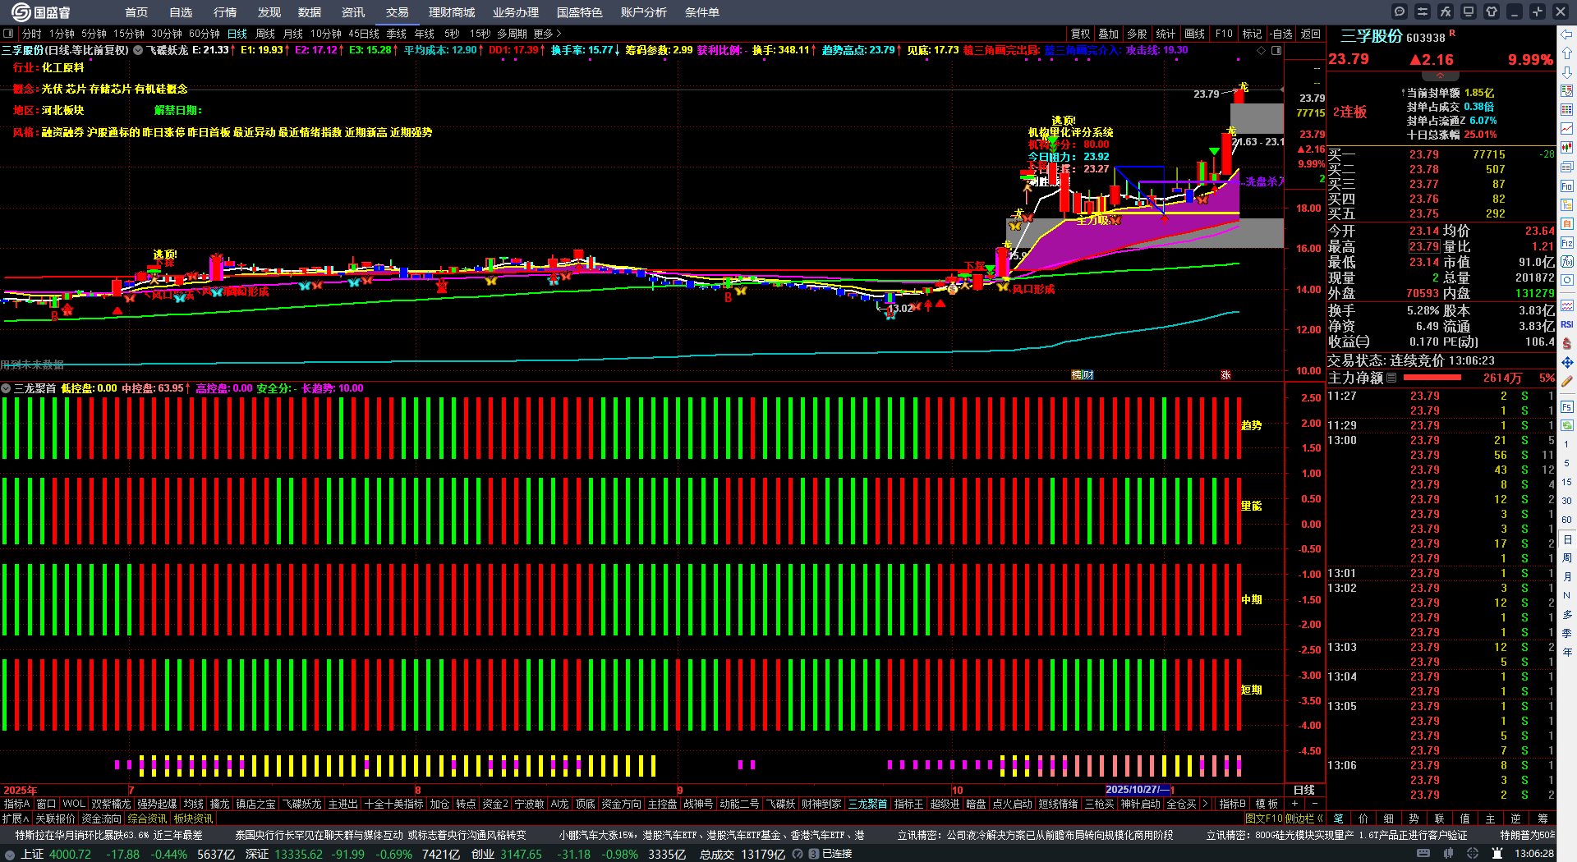The image size is (1577, 862).
Task: Open the 行情 menu
Action: pyautogui.click(x=225, y=12)
